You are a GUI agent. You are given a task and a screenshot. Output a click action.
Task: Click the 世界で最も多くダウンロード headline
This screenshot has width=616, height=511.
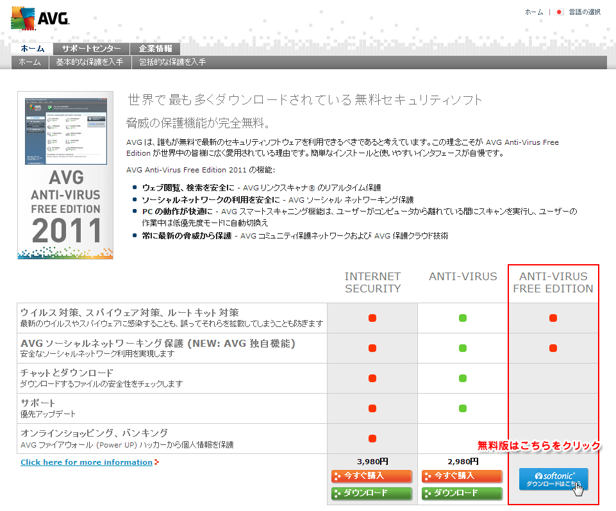pos(305,100)
